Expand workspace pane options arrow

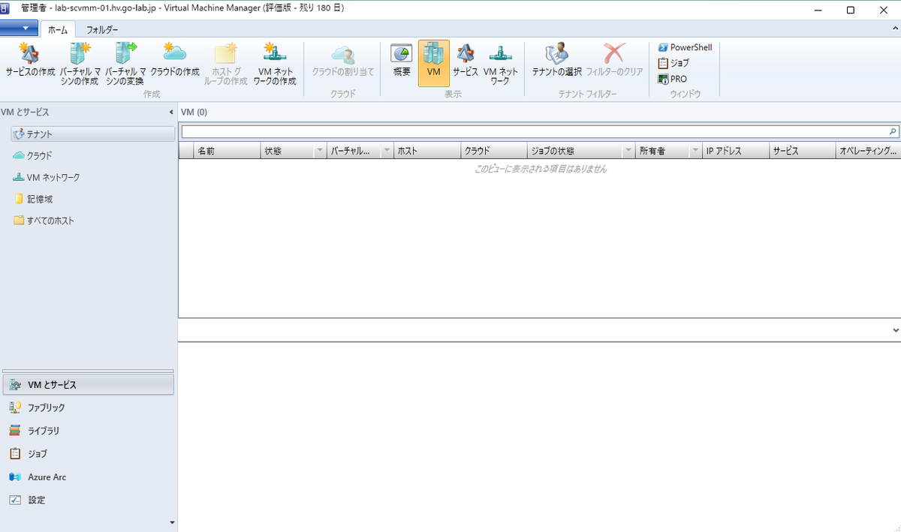click(172, 522)
